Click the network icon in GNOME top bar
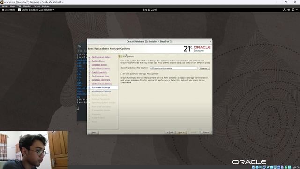Screen dimensions: 300x169 (285, 10)
